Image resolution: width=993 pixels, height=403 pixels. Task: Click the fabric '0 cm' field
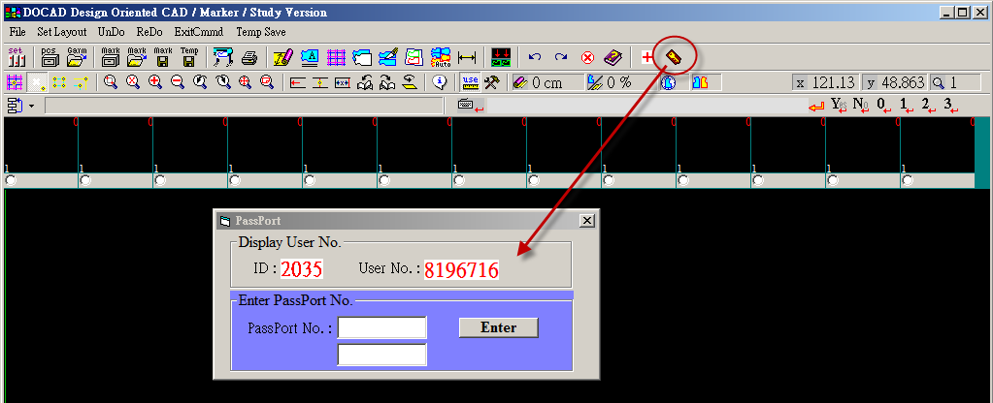click(547, 82)
